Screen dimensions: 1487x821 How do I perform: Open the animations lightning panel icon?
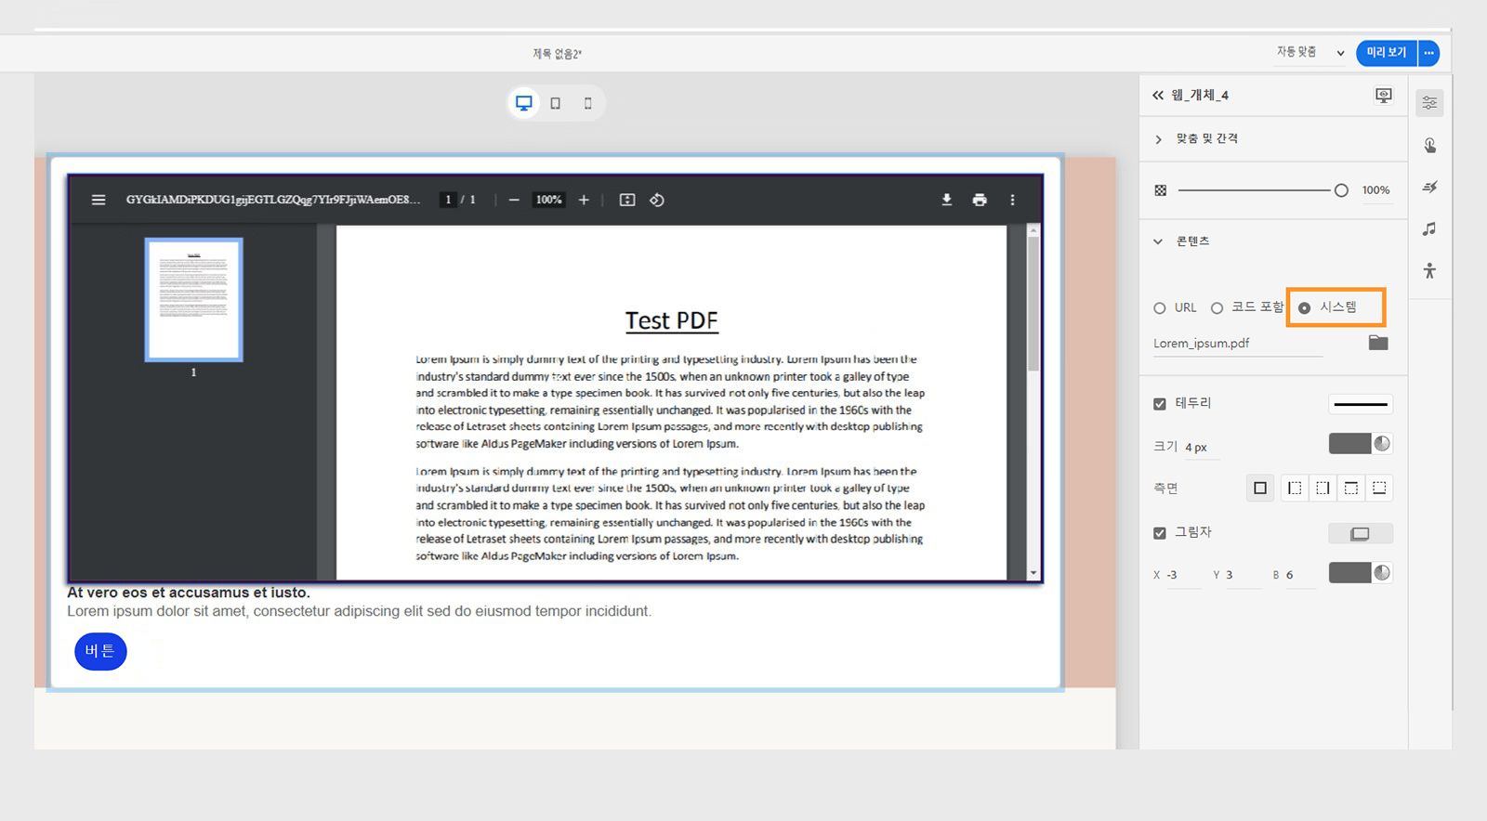point(1429,187)
